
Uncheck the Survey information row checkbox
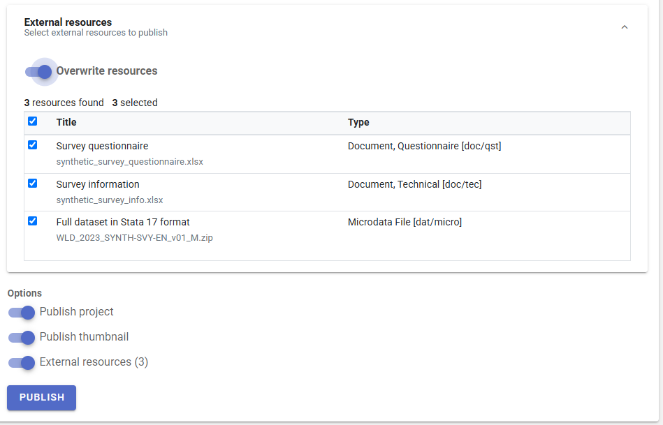pyautogui.click(x=33, y=184)
